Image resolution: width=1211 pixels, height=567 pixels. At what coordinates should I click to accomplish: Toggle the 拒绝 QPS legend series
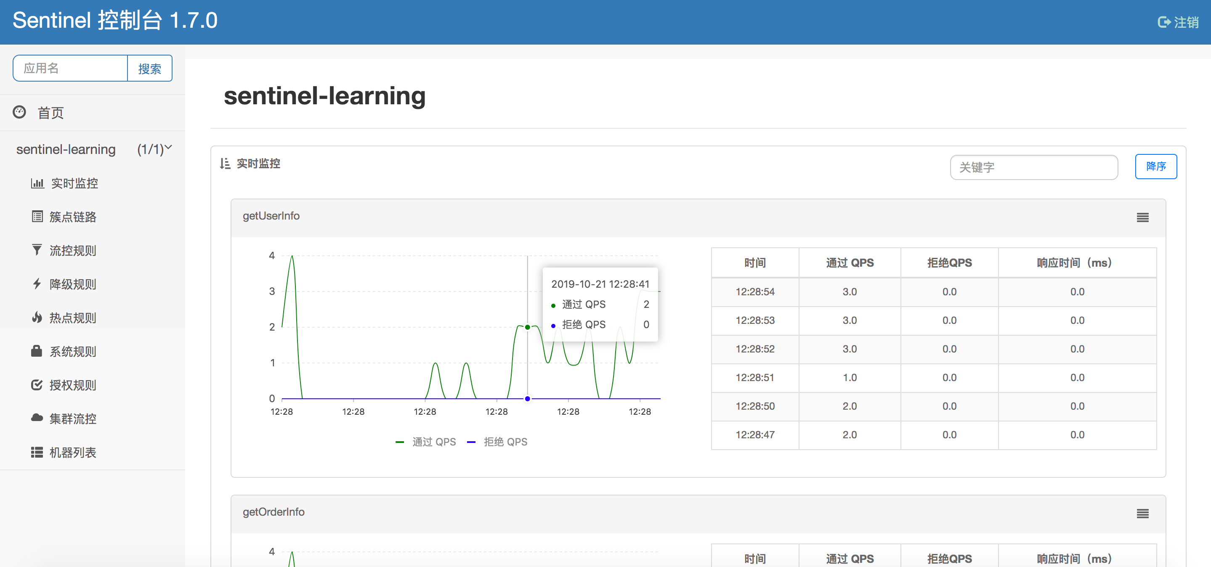click(497, 442)
